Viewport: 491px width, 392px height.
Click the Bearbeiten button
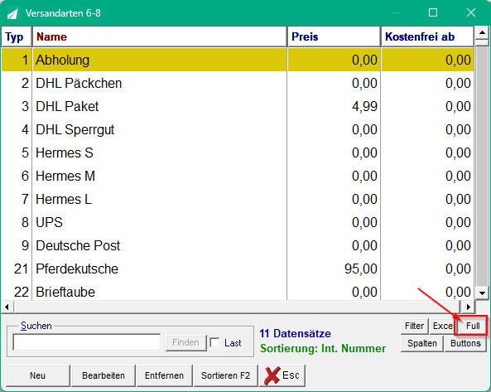[x=103, y=375]
